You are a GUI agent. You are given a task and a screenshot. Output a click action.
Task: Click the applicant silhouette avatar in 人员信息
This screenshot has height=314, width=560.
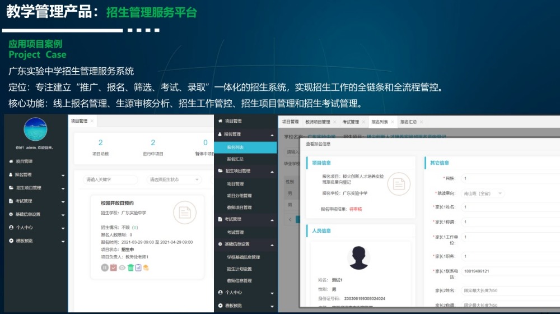358,257
